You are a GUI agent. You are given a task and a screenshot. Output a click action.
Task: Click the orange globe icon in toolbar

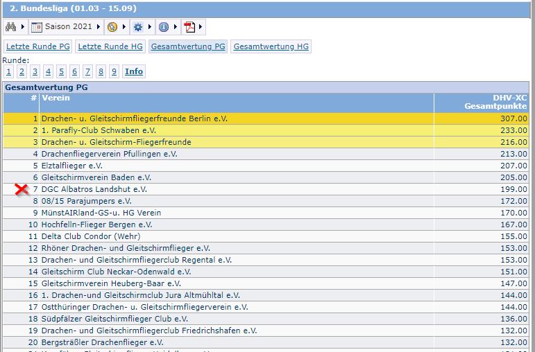tap(112, 27)
